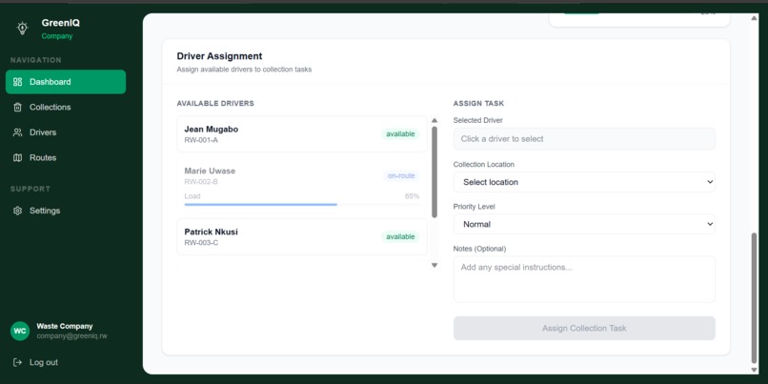Click the RW-001-A vehicle plate text

coord(201,140)
